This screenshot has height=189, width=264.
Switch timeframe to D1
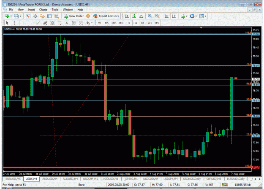pyautogui.click(x=142, y=23)
